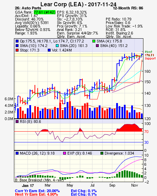Click the 'Qtrly. Sls. Accel.' label
157x196 pixels.
119,37
